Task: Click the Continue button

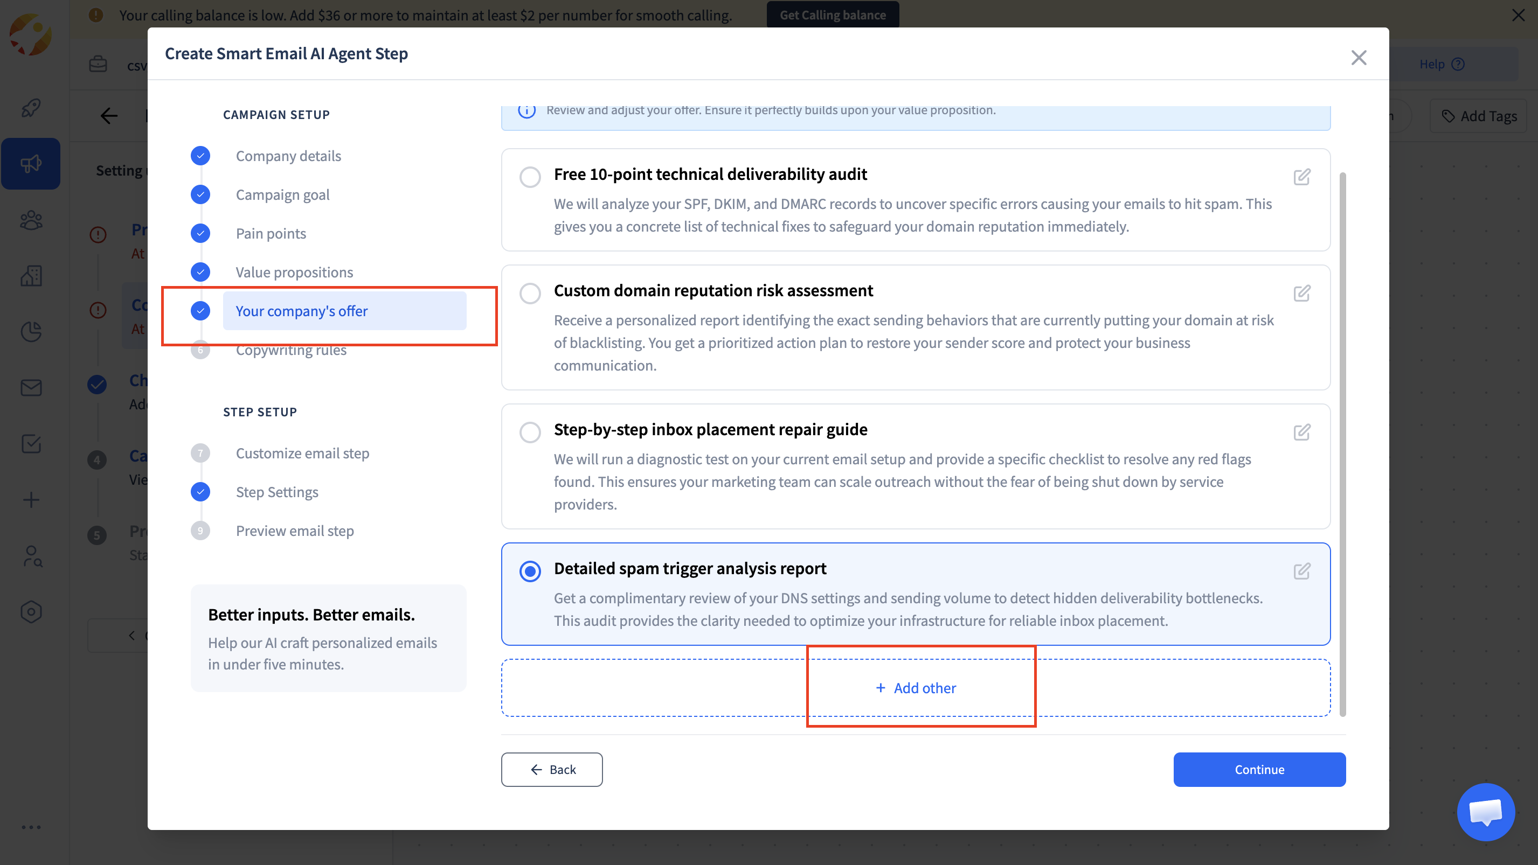Action: pyautogui.click(x=1259, y=770)
